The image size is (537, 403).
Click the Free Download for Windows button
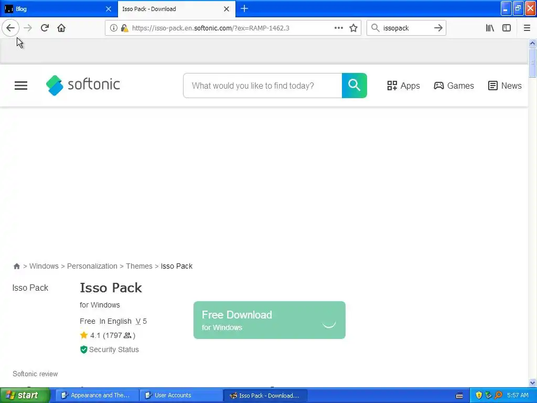pos(270,320)
